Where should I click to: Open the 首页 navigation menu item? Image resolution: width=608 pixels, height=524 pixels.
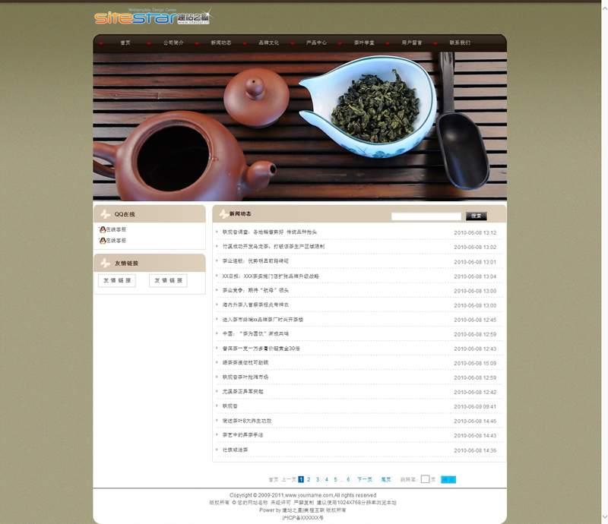(x=125, y=43)
